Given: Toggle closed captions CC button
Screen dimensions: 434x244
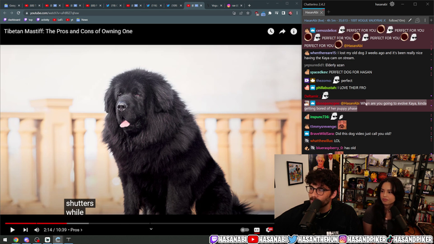Looking at the screenshot, I should click(x=257, y=230).
